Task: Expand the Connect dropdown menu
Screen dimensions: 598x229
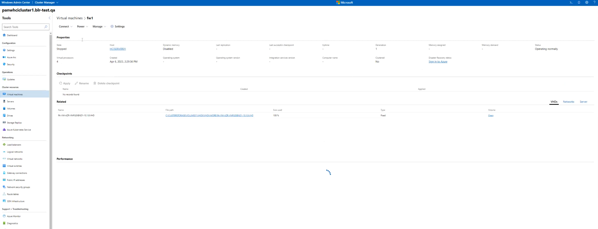Action: (x=66, y=27)
